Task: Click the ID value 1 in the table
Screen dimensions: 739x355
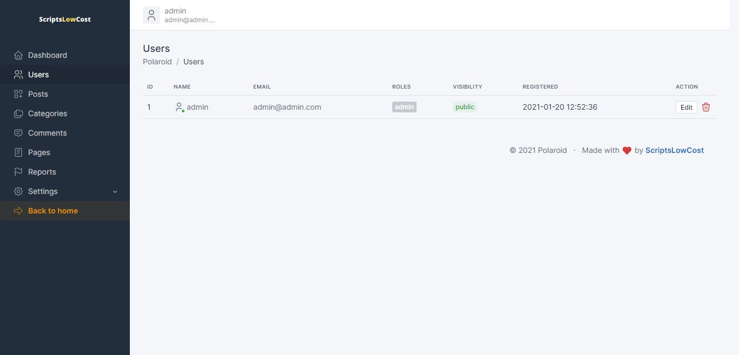Action: pos(149,107)
